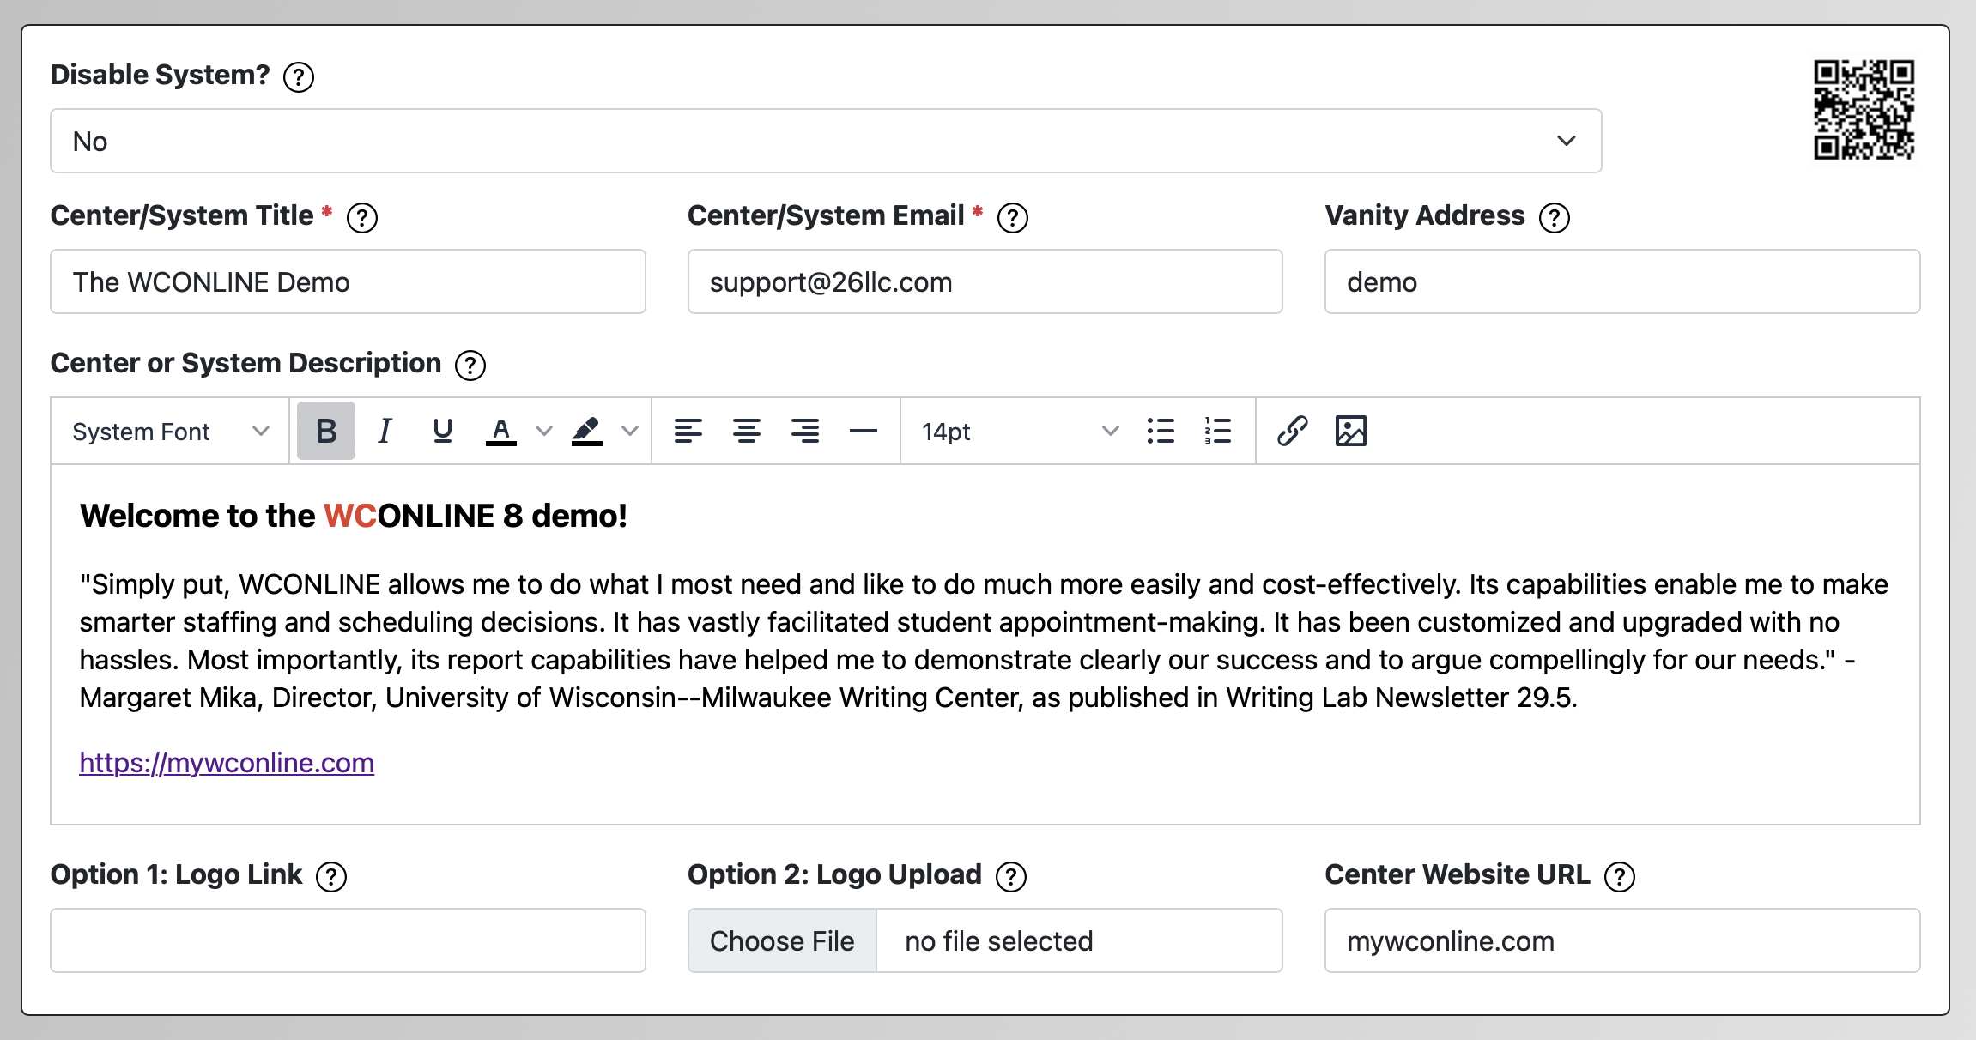
Task: Click the Vanity Address input field
Action: point(1621,281)
